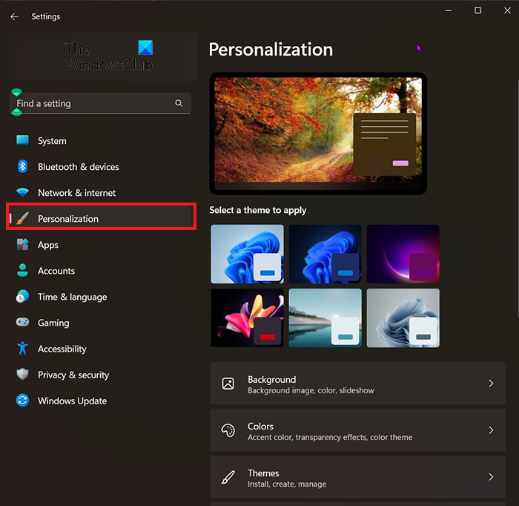Click the Accounts person icon

point(22,271)
